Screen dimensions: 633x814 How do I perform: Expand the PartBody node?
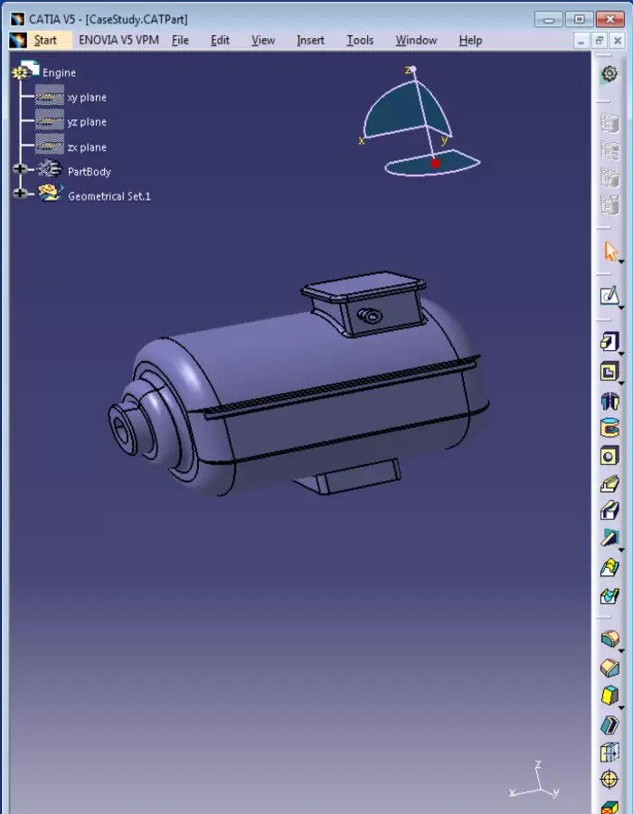(x=20, y=169)
